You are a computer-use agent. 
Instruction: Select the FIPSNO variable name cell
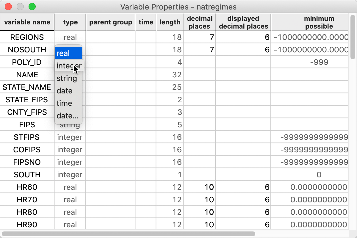coord(27,162)
